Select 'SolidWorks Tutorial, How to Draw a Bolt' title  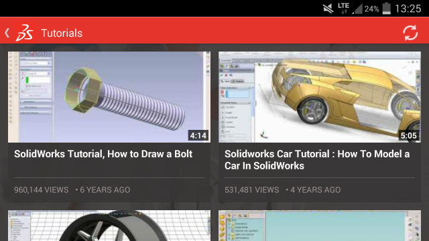[103, 154]
